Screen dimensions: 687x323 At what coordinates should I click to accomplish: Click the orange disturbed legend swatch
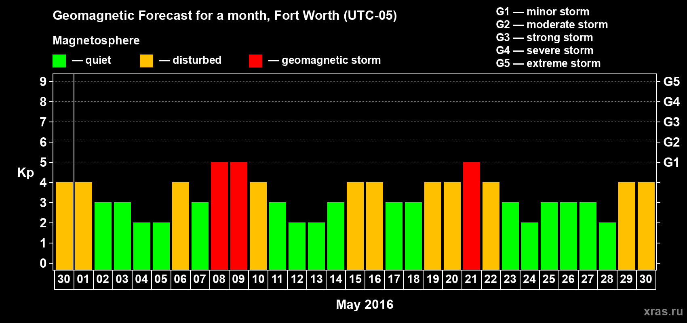146,61
